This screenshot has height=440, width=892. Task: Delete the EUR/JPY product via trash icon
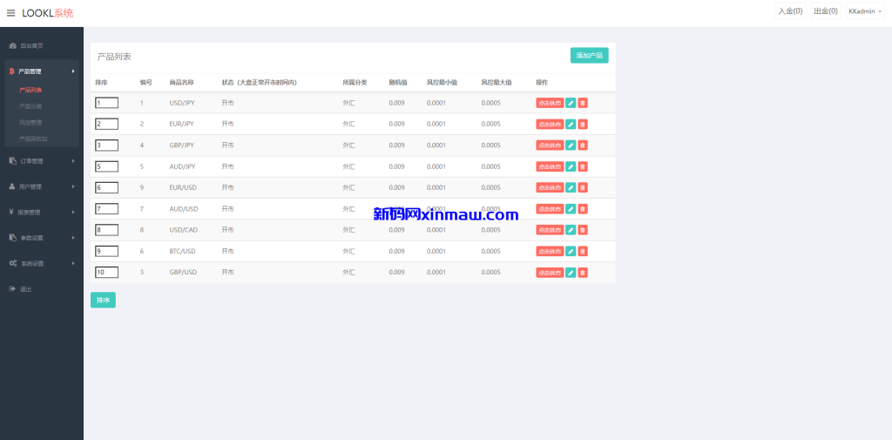tap(583, 124)
